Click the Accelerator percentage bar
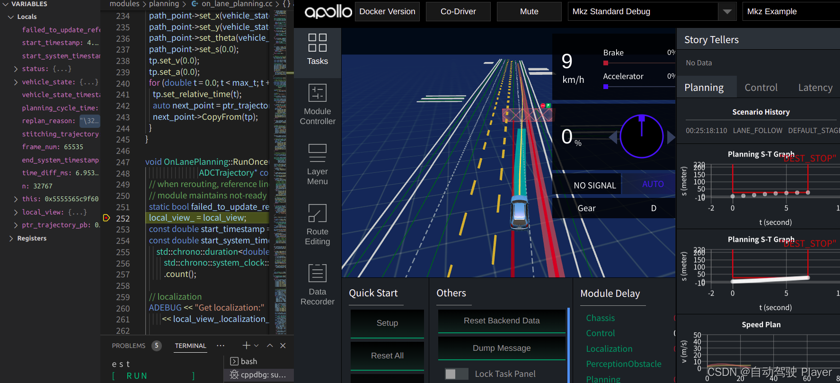This screenshot has width=840, height=383. (x=639, y=87)
